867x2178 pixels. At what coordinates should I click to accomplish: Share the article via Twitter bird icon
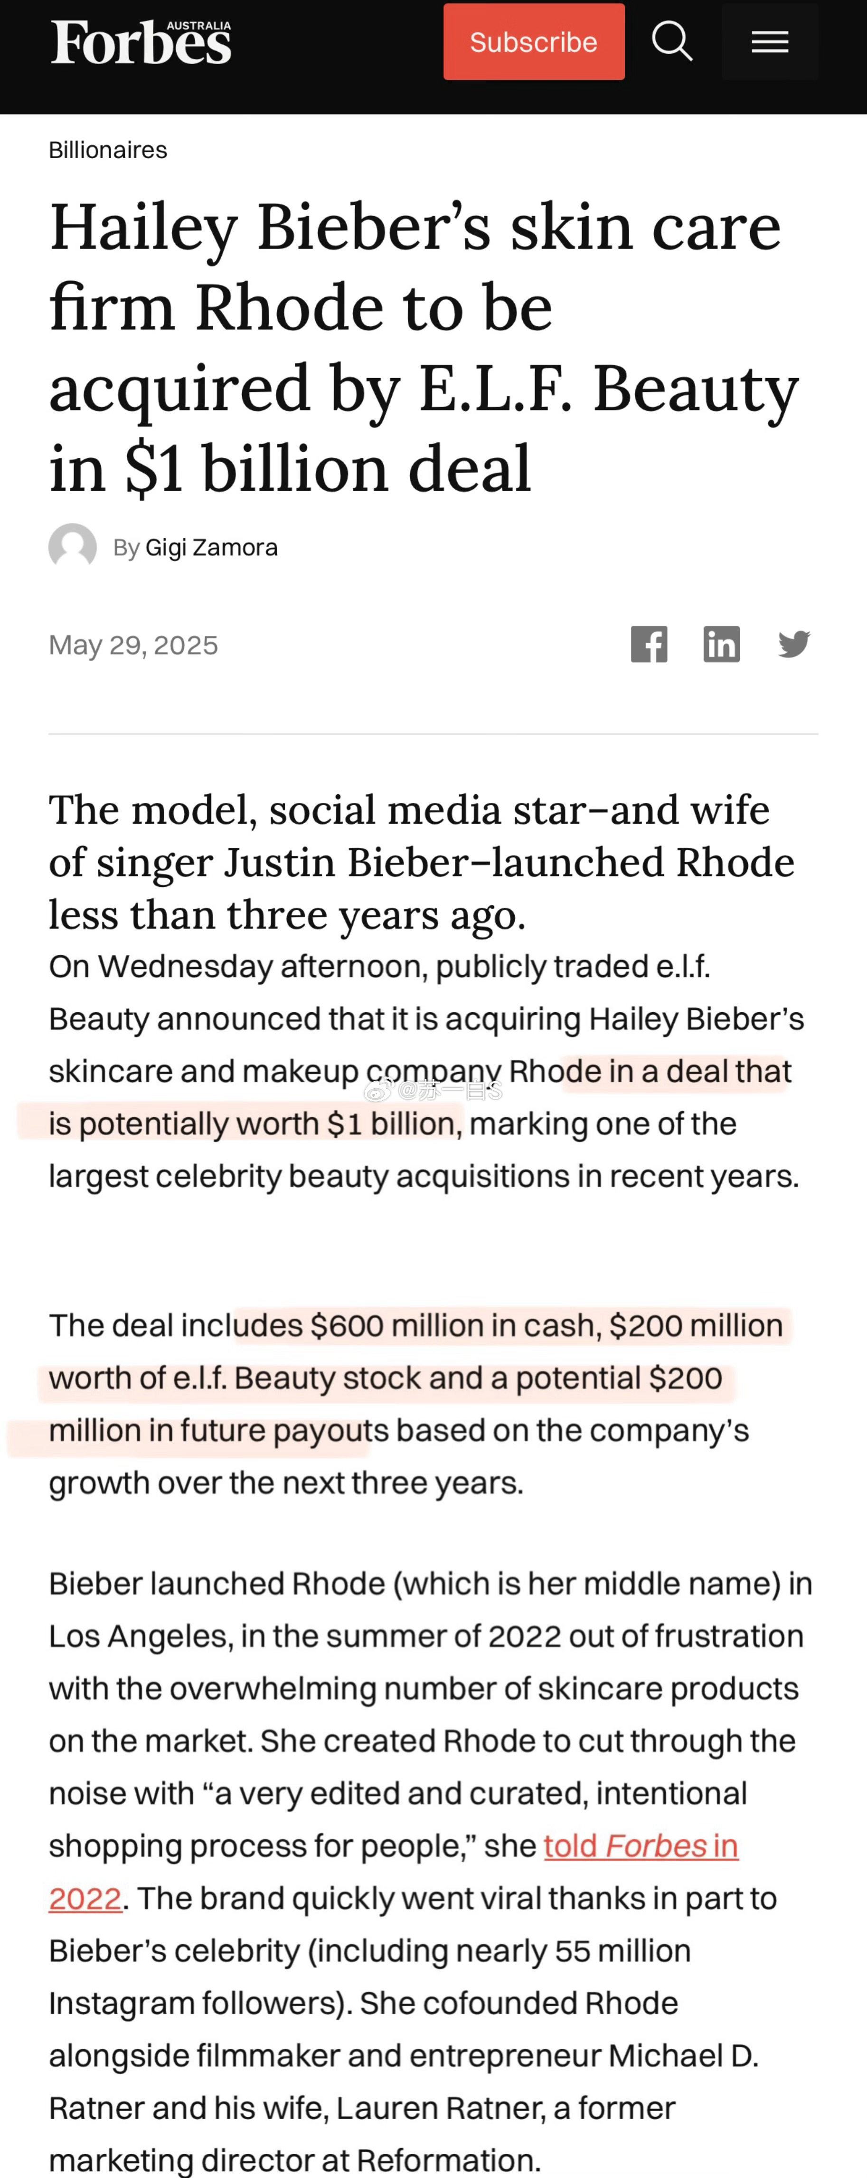(794, 644)
